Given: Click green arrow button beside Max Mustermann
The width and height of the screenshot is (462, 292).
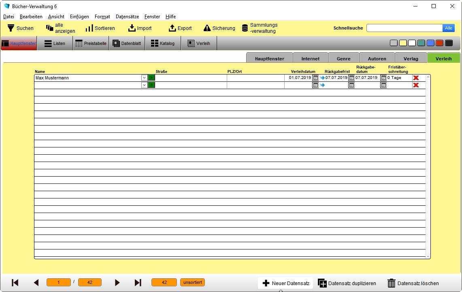Looking at the screenshot, I should [x=151, y=78].
